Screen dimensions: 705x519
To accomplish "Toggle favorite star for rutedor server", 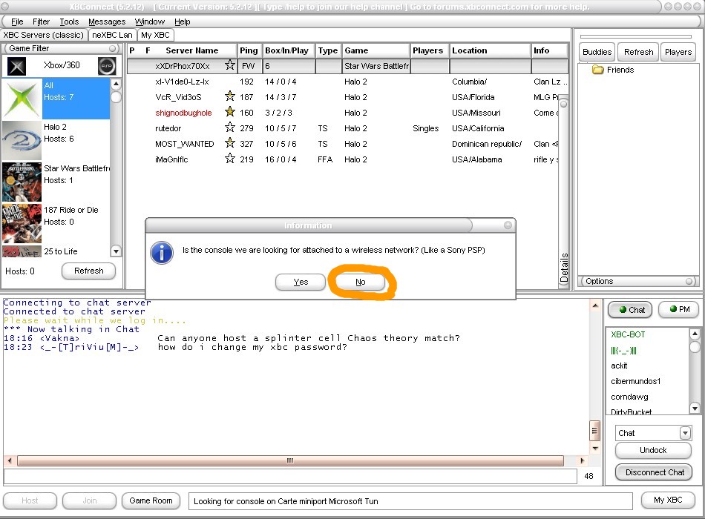I will (230, 128).
